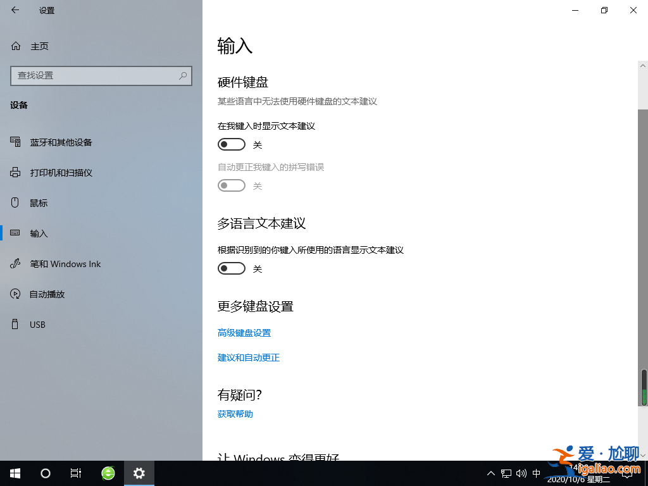Open the Start menu
The height and width of the screenshot is (486, 648).
[x=15, y=473]
